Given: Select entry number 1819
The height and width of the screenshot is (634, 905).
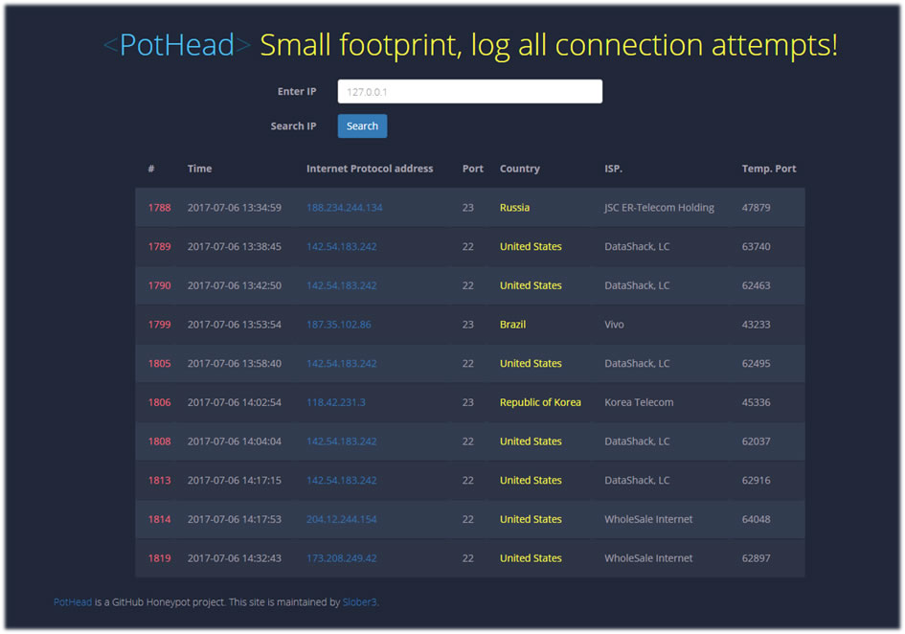Looking at the screenshot, I should 159,558.
